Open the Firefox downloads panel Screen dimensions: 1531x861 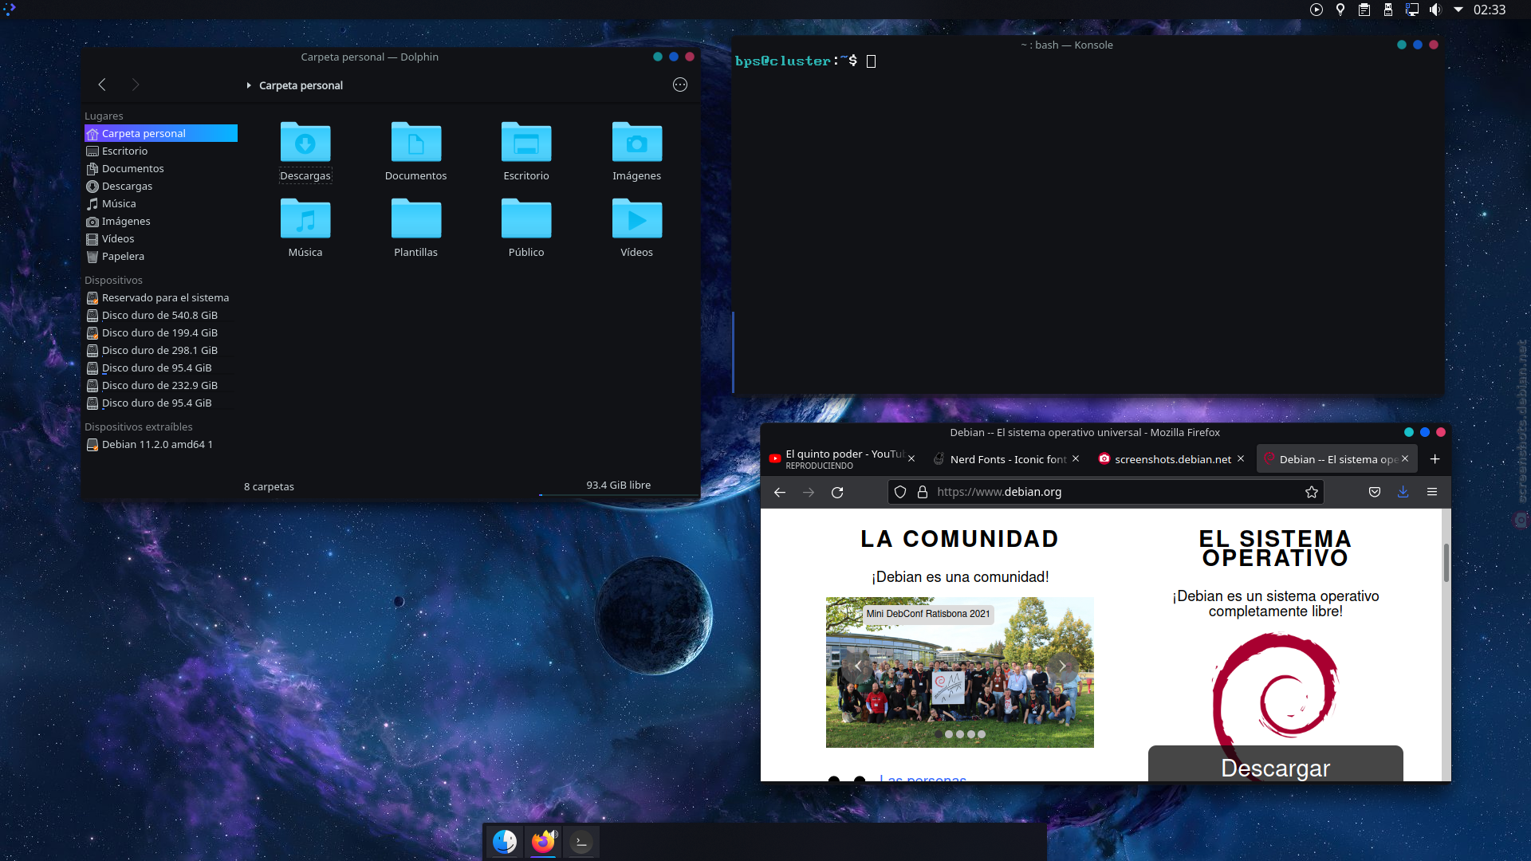pos(1403,492)
